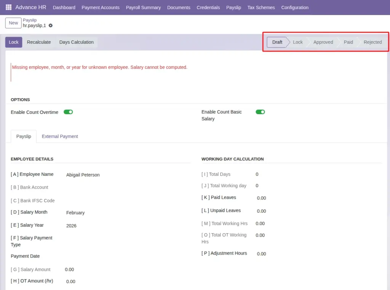Click the Days Calculation button

pos(76,42)
